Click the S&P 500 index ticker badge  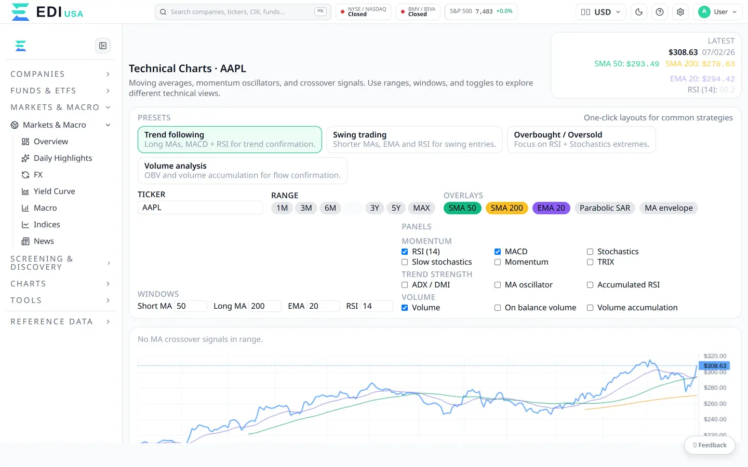[x=481, y=12]
